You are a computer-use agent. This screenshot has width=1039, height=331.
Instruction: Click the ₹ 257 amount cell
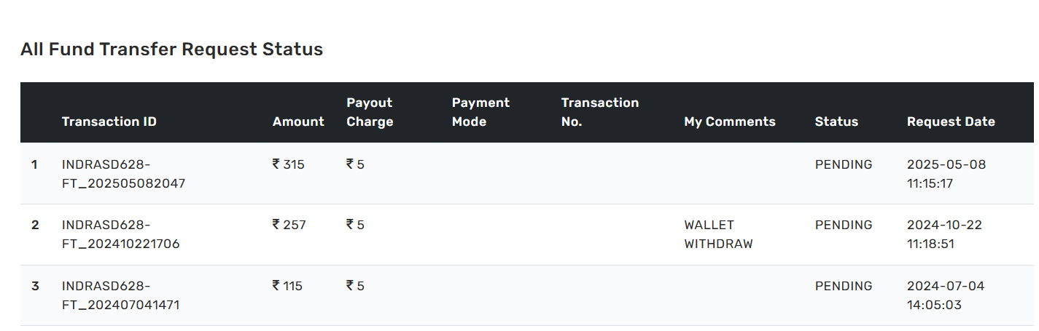pos(289,225)
